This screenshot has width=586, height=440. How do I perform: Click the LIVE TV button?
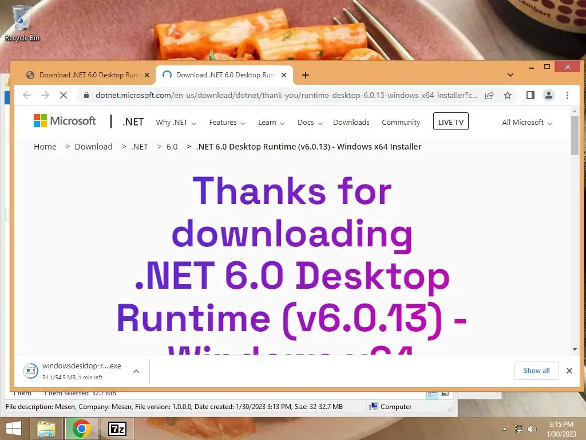coord(451,121)
